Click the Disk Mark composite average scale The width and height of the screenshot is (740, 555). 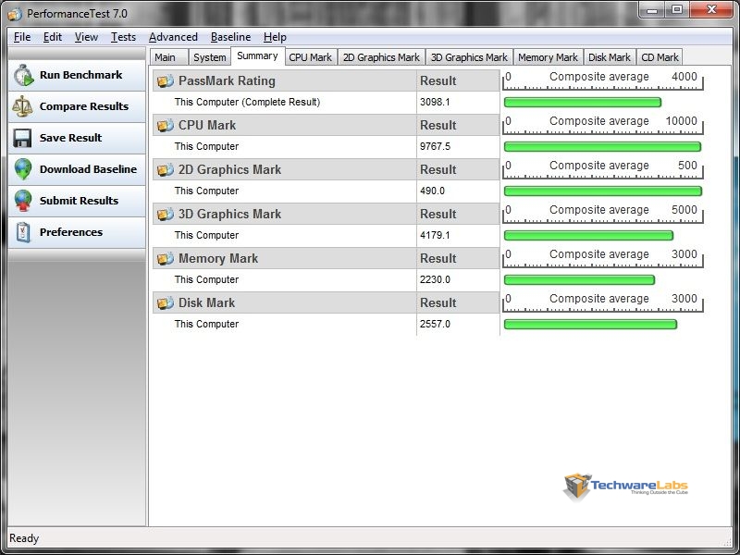coord(603,302)
